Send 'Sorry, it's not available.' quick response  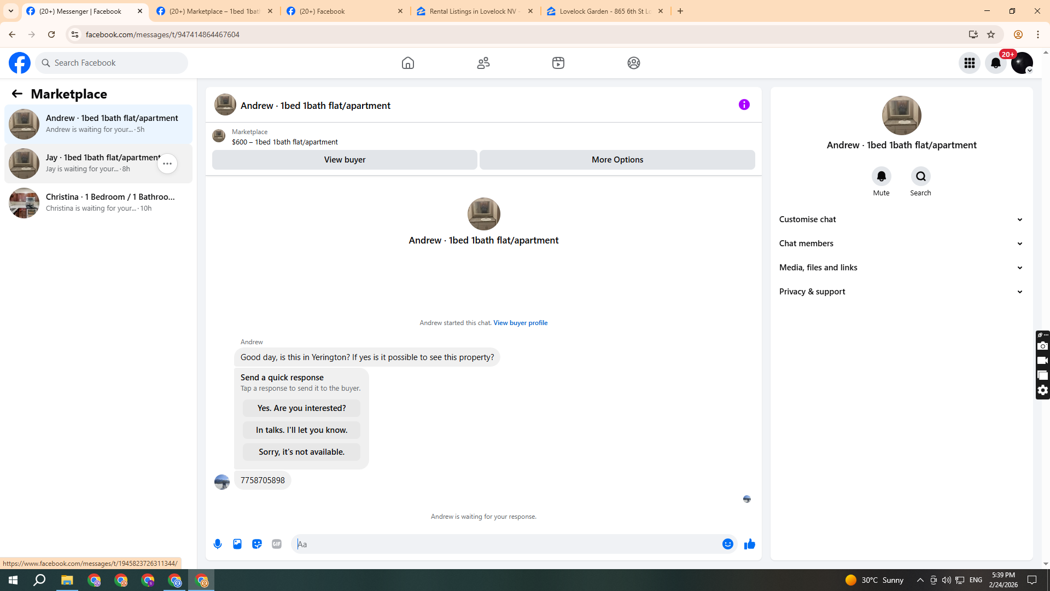click(x=301, y=452)
